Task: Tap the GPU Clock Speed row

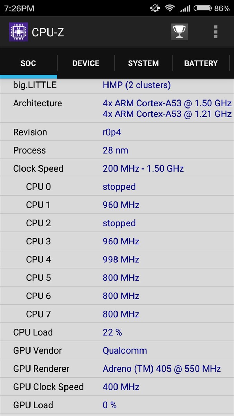Action: [x=117, y=387]
